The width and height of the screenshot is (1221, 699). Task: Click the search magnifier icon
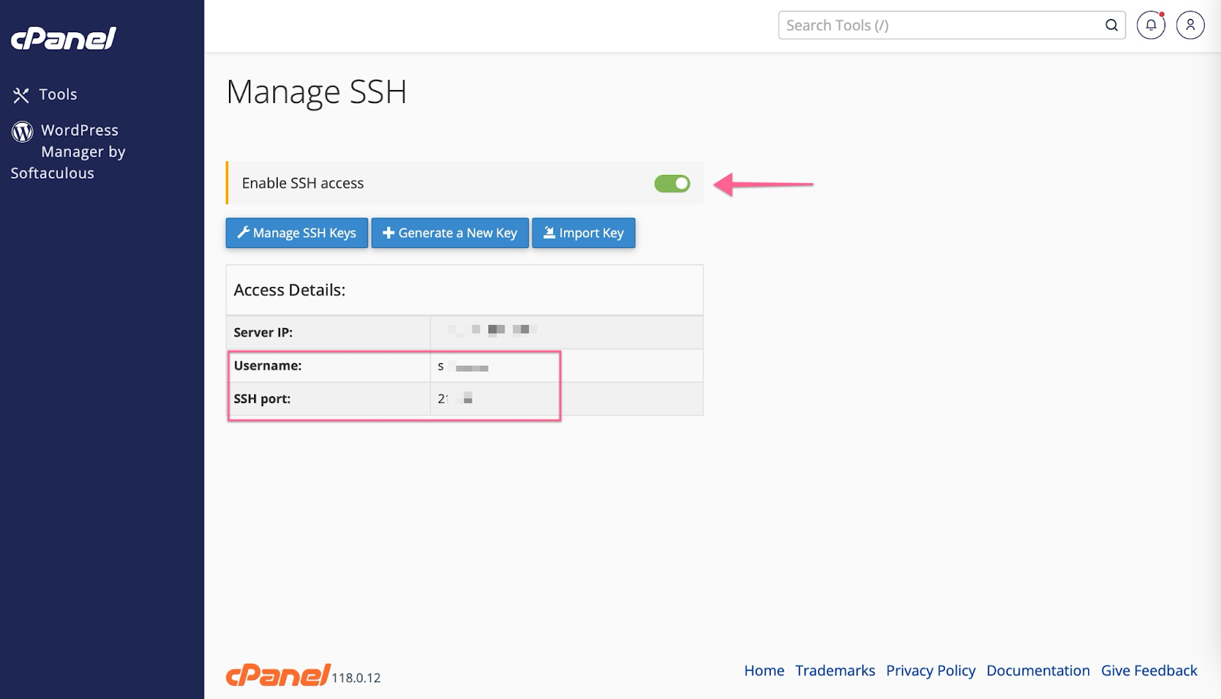pyautogui.click(x=1111, y=25)
